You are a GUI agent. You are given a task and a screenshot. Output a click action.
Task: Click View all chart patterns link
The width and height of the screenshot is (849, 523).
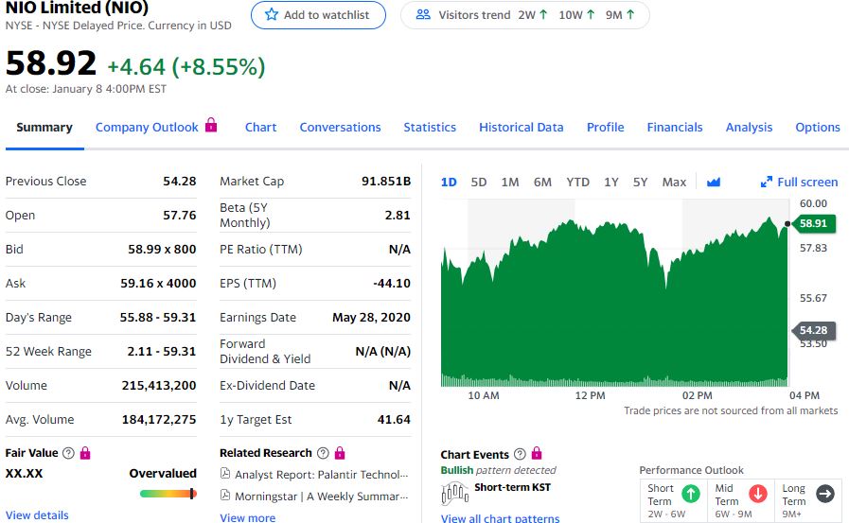(500, 517)
